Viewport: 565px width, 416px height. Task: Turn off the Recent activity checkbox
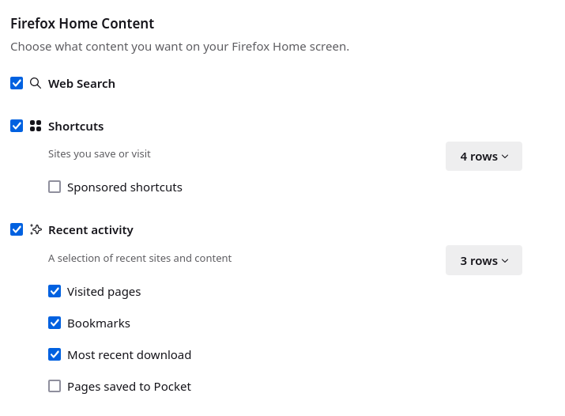click(x=17, y=229)
